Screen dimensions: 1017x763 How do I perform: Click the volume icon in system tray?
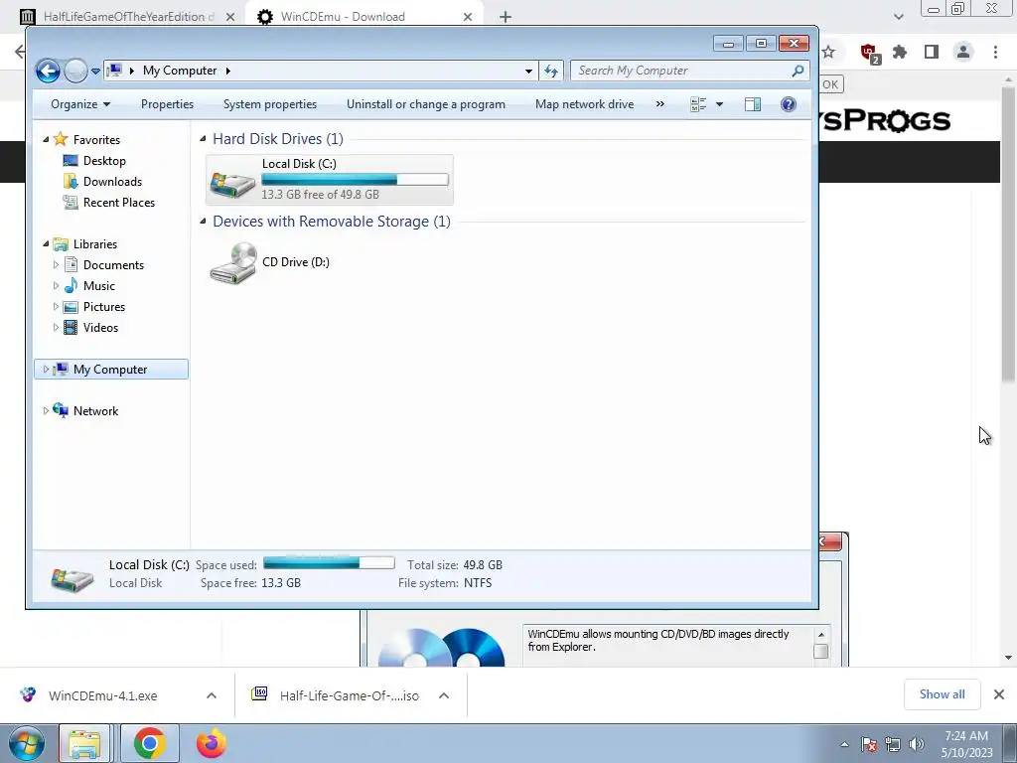point(917,744)
